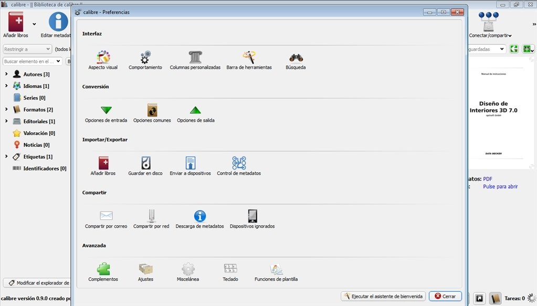
Task: Open Añadir libros dropdown arrow
Action: [34, 24]
